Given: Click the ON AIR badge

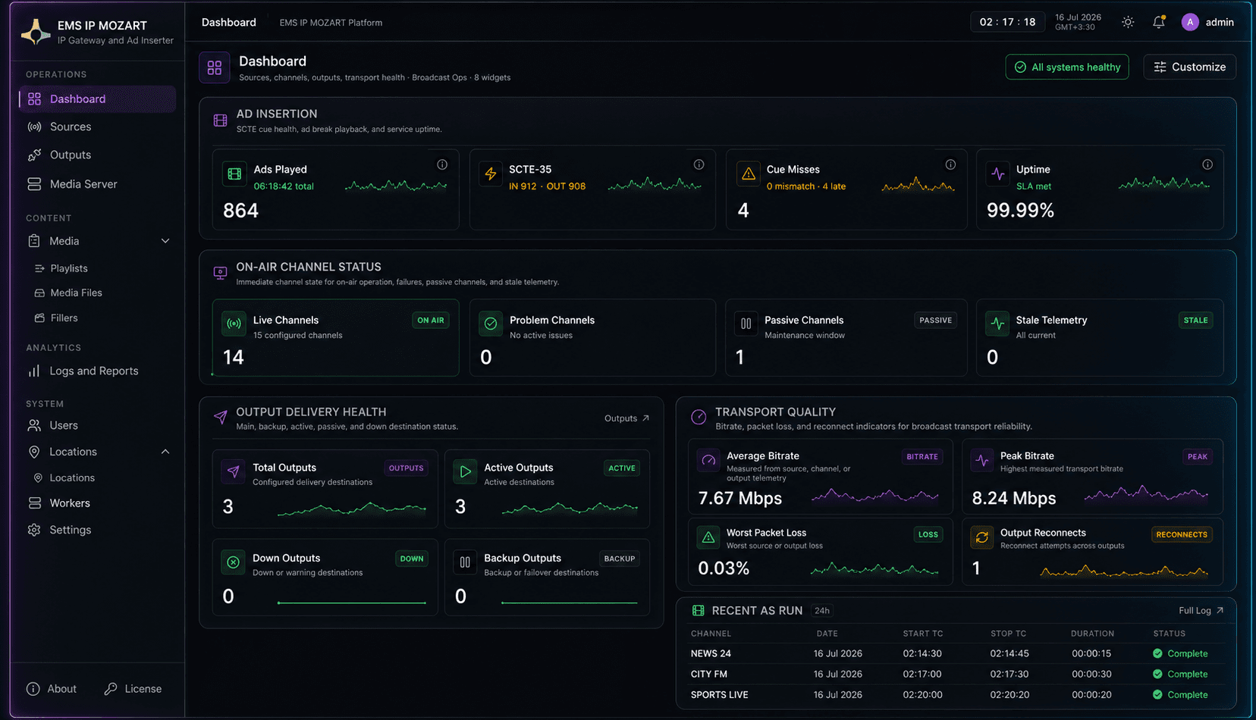Looking at the screenshot, I should point(431,321).
